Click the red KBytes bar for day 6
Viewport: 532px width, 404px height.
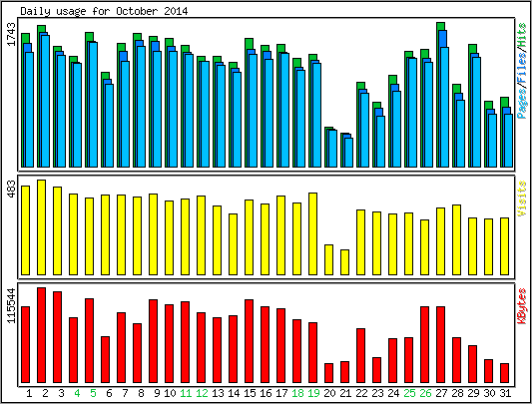coord(106,359)
